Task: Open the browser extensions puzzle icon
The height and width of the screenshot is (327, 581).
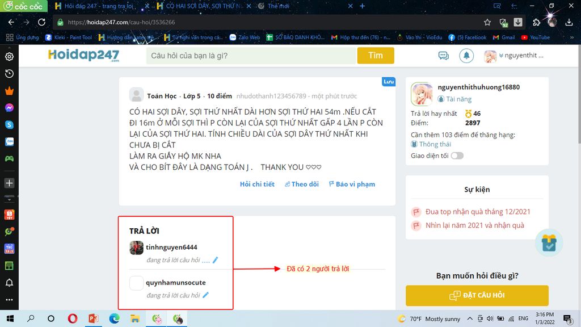Action: pos(536,22)
